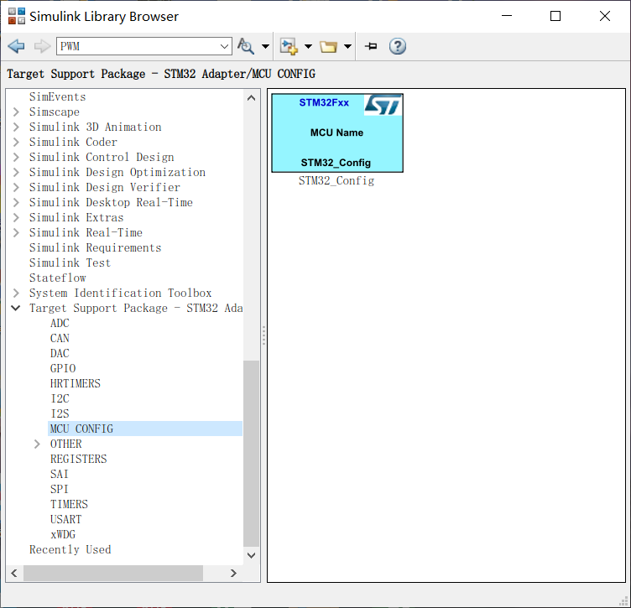Open the CAN sublibrary
This screenshot has height=608, width=631.
60,338
